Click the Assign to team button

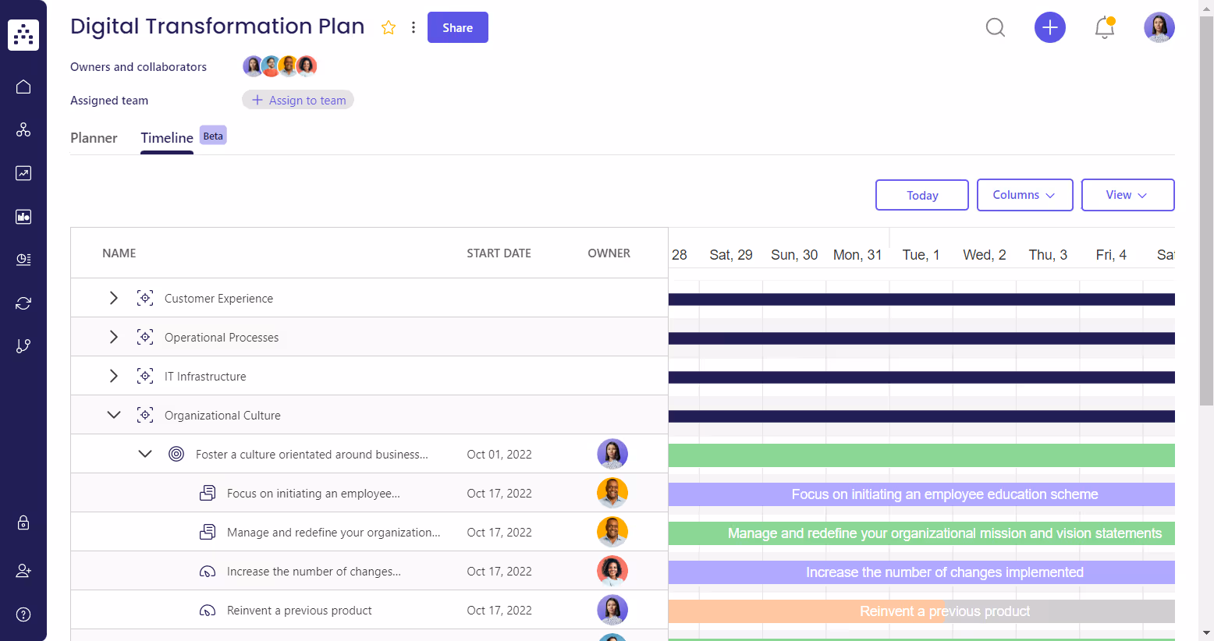tap(297, 100)
